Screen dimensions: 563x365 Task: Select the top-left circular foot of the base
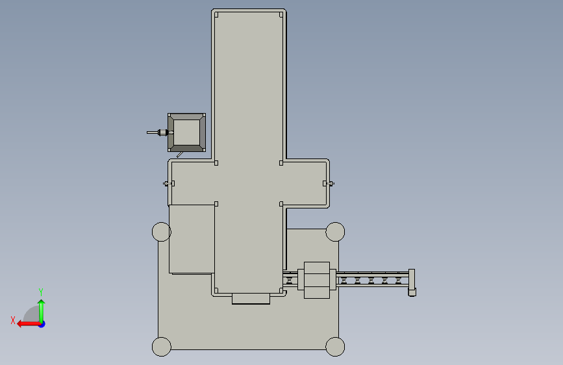(162, 232)
